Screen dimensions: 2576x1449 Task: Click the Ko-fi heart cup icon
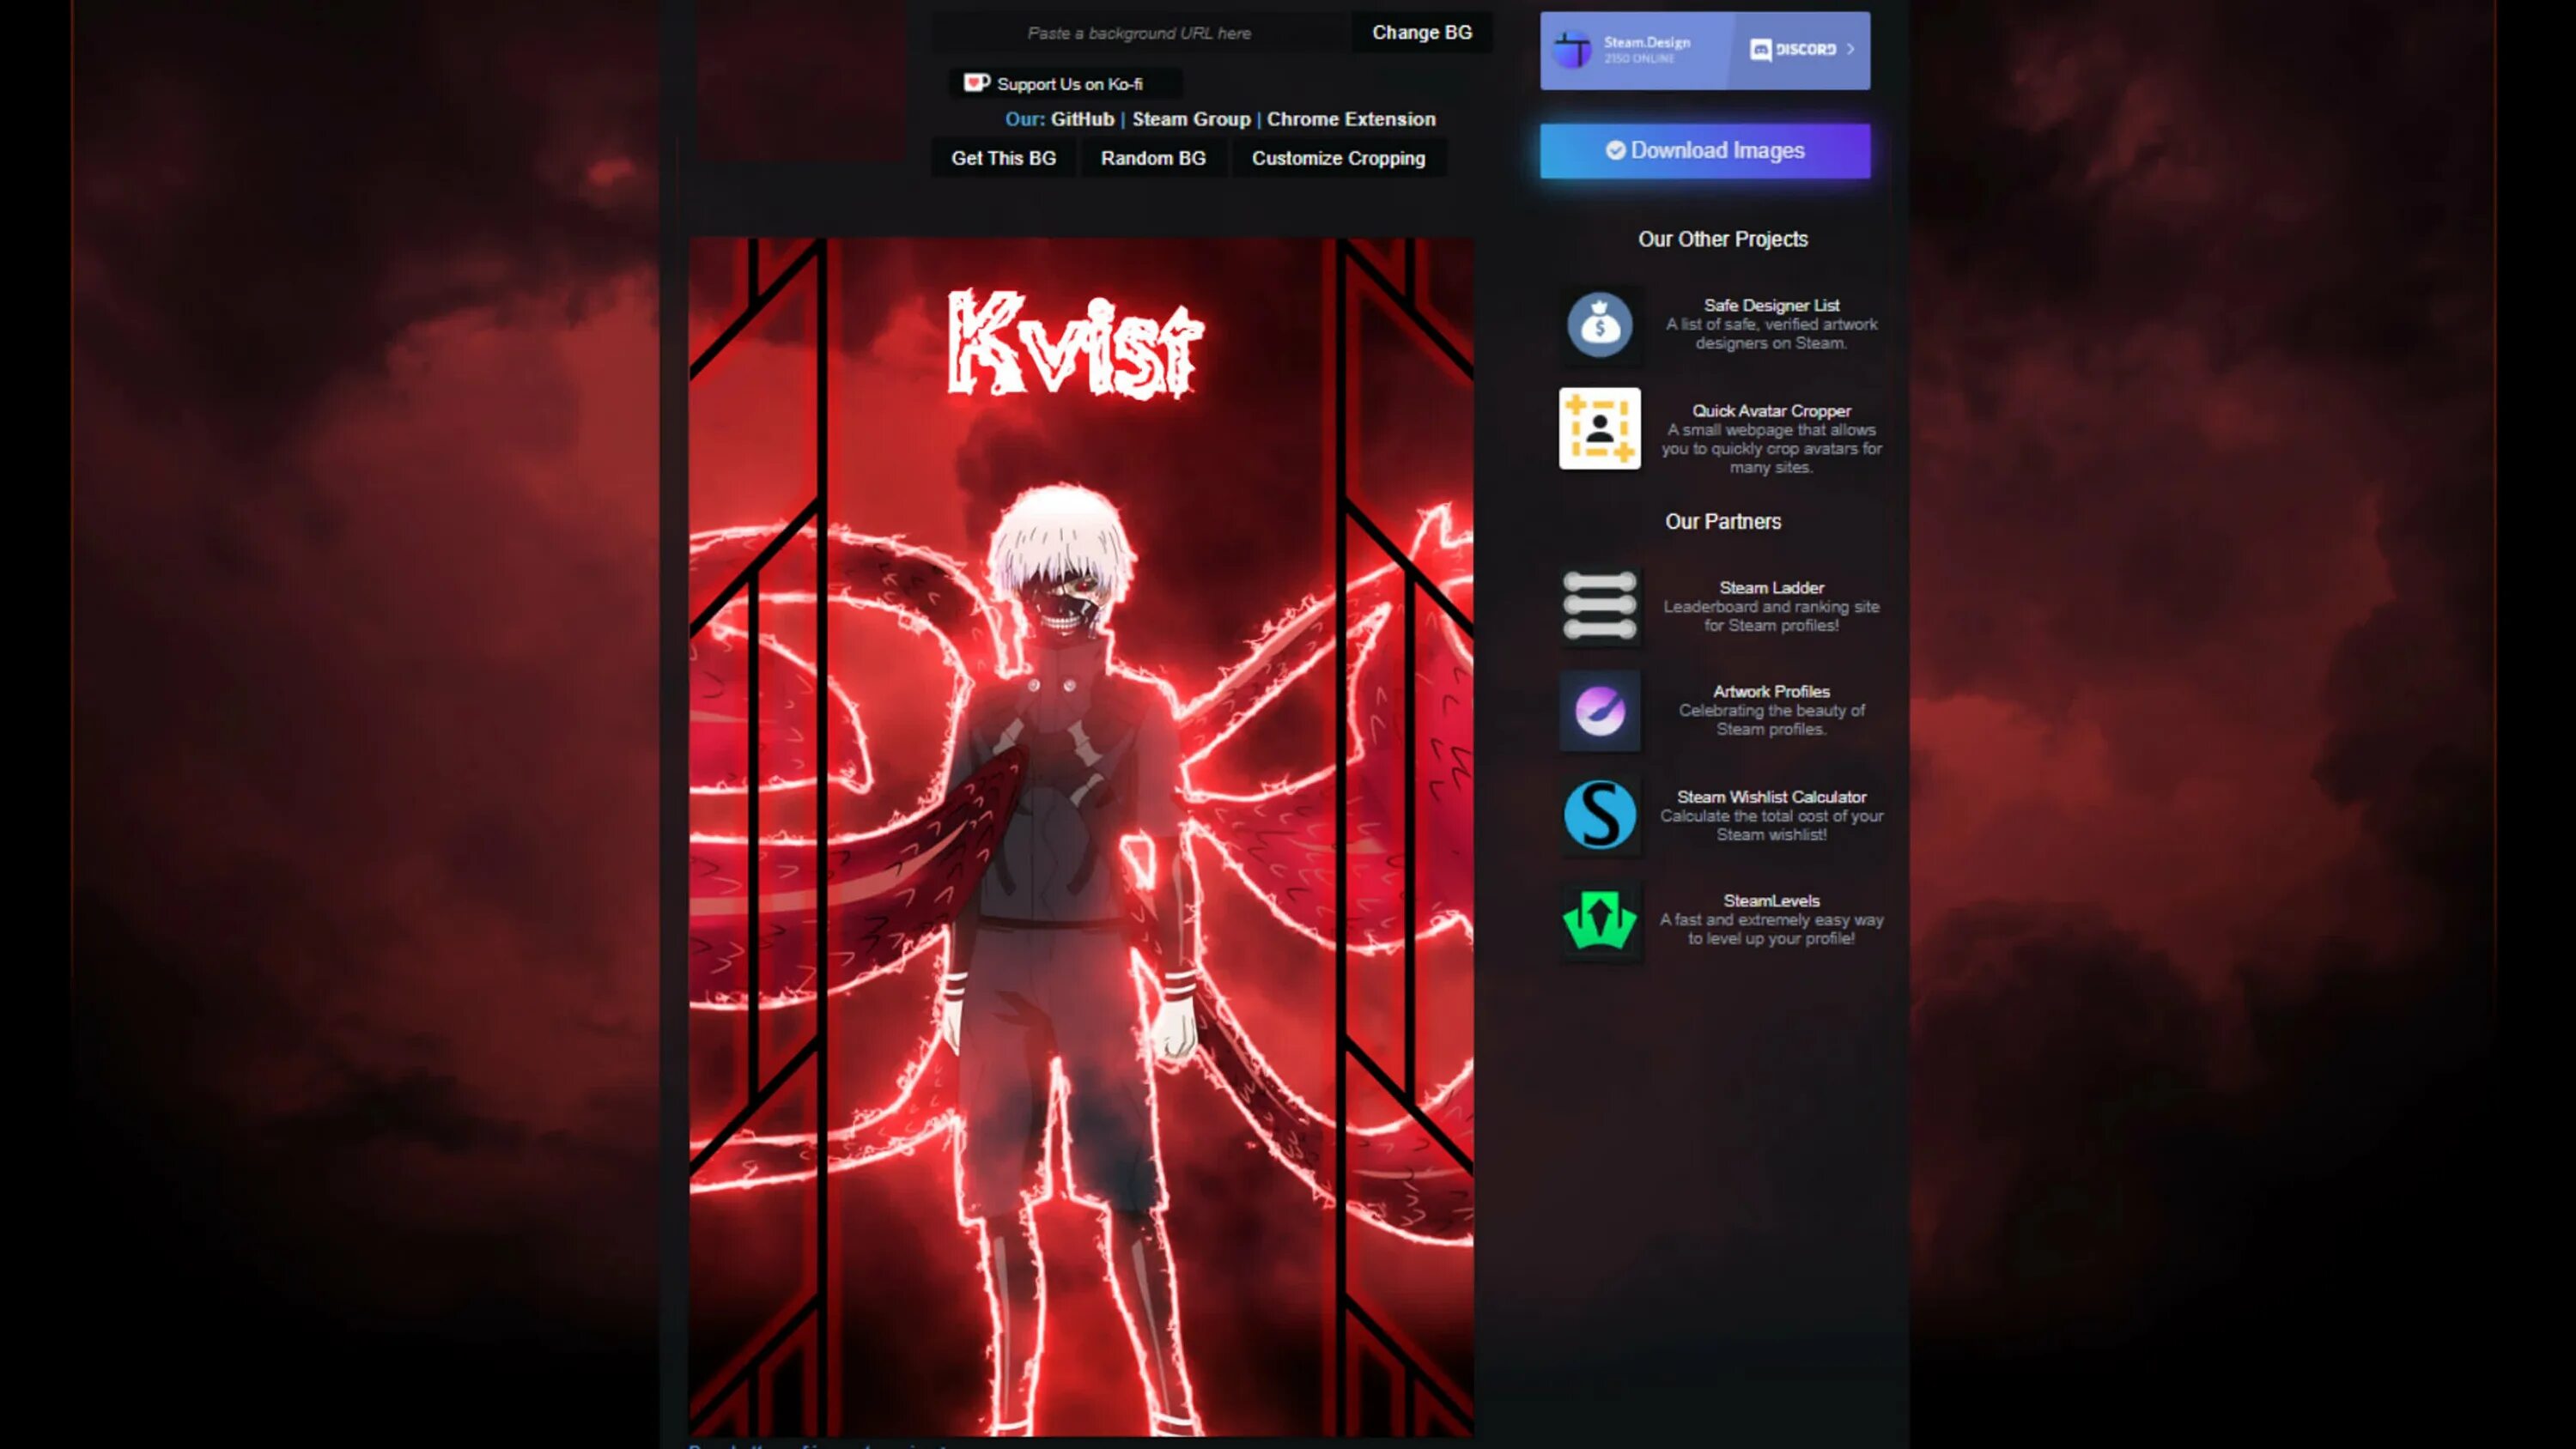click(976, 83)
